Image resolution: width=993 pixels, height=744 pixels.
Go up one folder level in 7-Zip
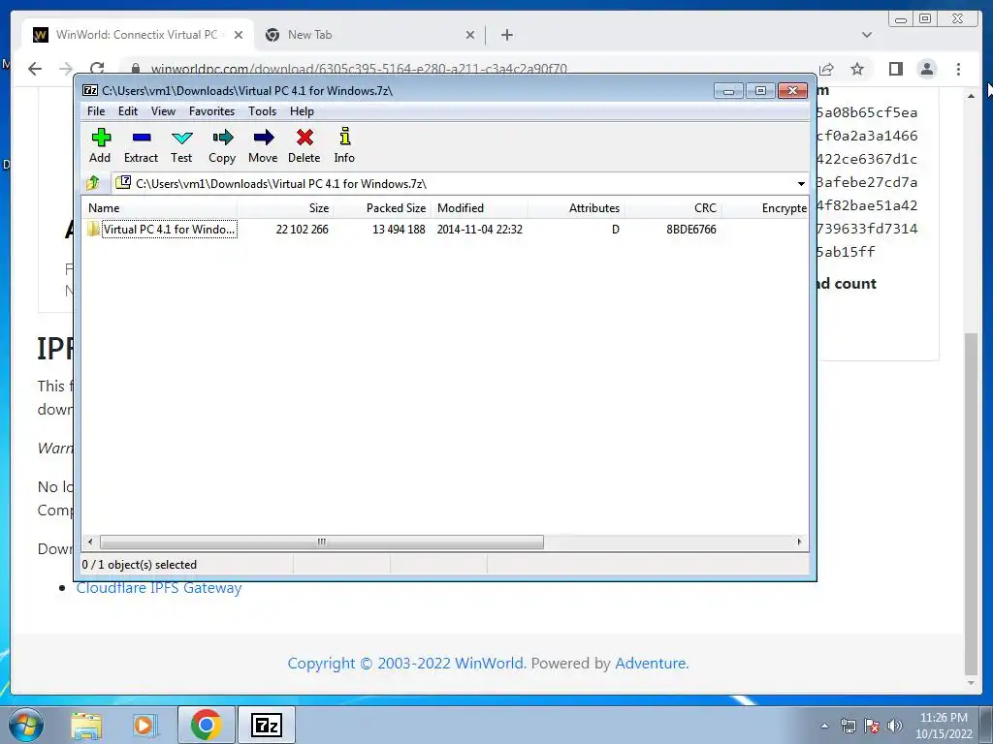point(93,183)
